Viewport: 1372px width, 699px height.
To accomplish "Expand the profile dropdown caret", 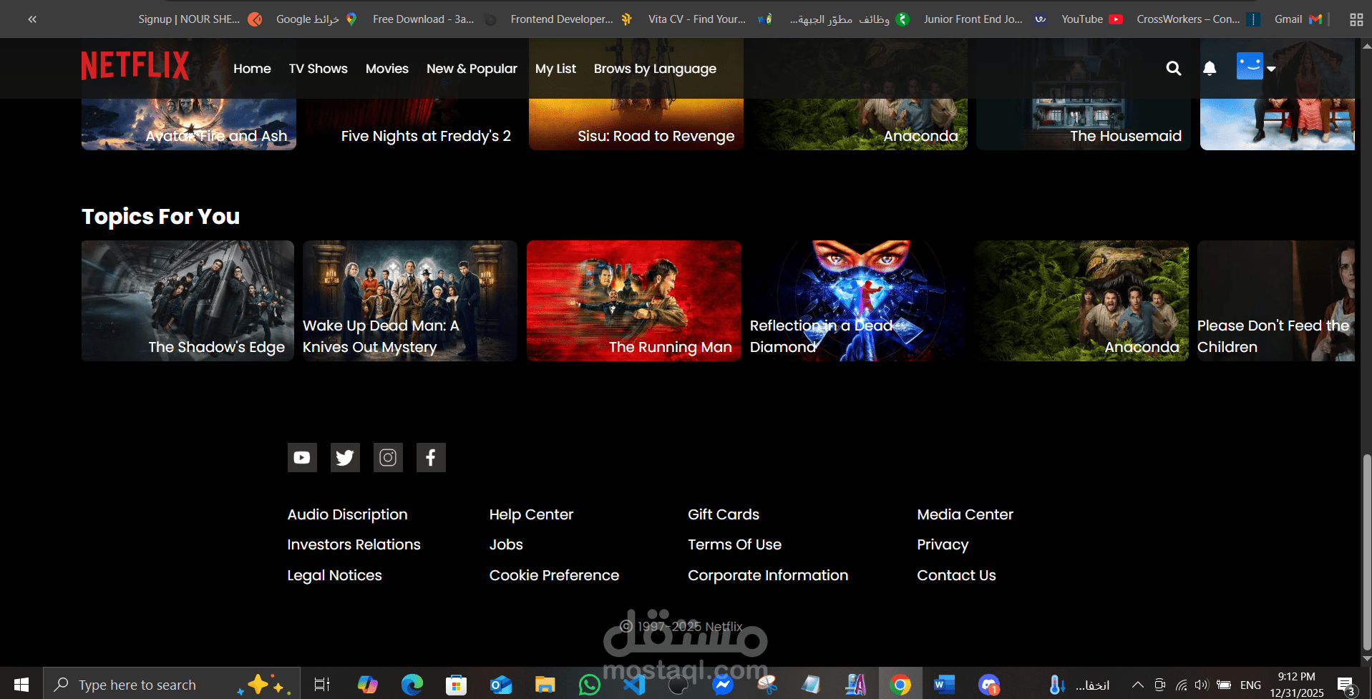I will [x=1272, y=69].
